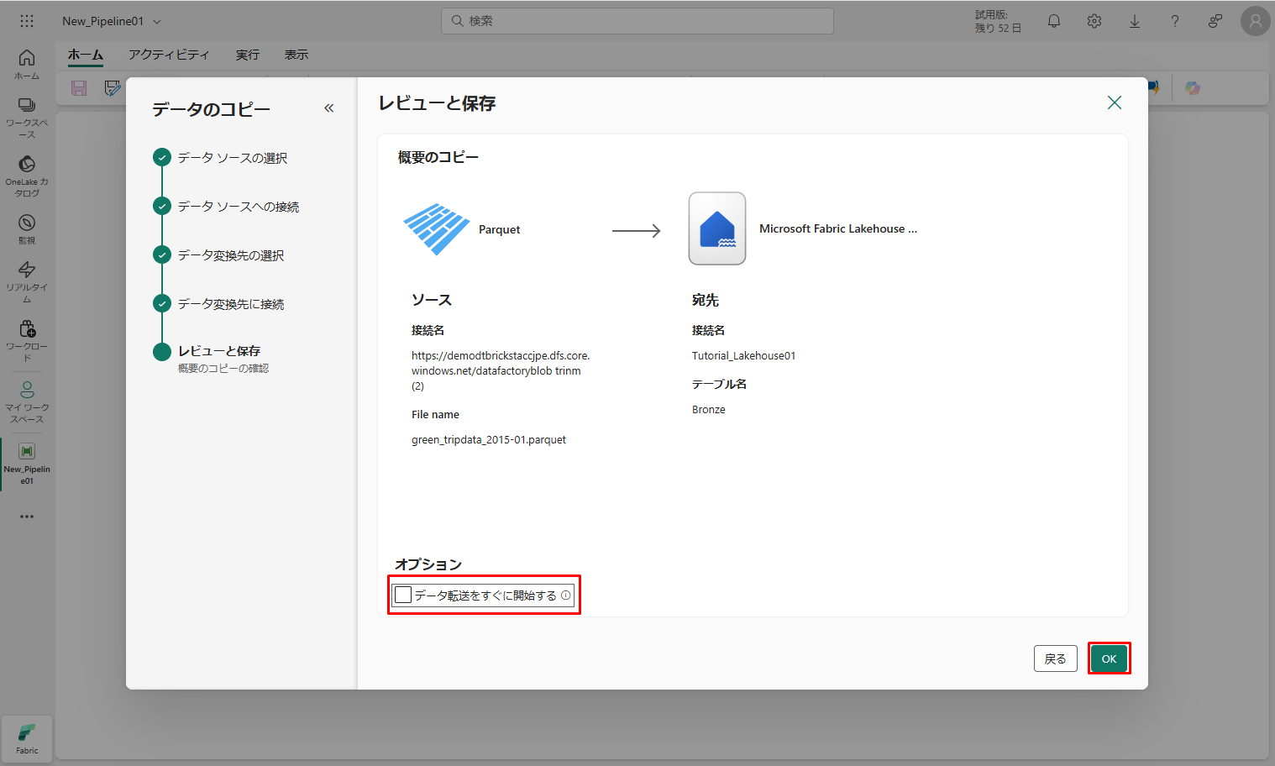This screenshot has height=766, width=1275.
Task: Open the downloads arrow icon
Action: tap(1135, 21)
